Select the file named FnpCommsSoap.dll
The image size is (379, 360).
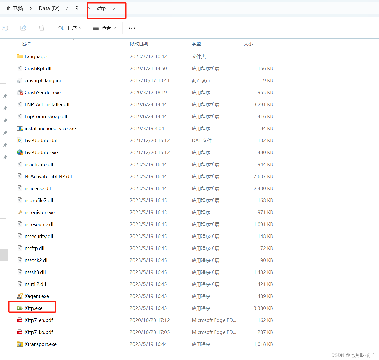point(46,116)
